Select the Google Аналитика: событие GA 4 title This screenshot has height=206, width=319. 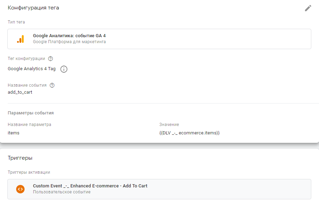click(x=69, y=36)
